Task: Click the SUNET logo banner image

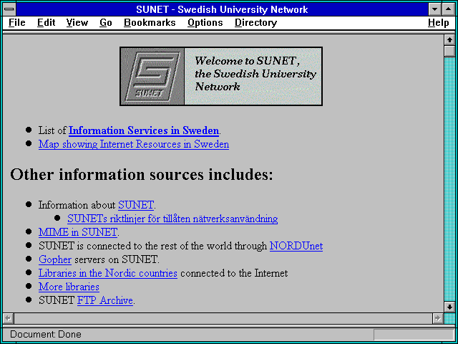Action: (221, 77)
